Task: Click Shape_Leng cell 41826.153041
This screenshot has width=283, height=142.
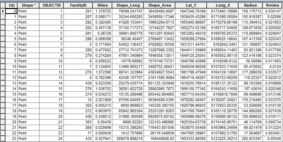Action: point(128,23)
